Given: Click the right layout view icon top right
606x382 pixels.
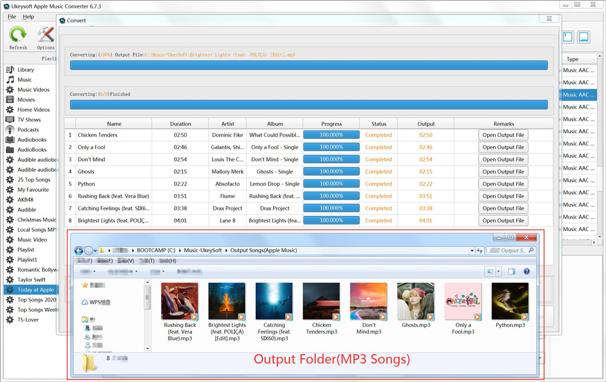Looking at the screenshot, I should [x=584, y=37].
